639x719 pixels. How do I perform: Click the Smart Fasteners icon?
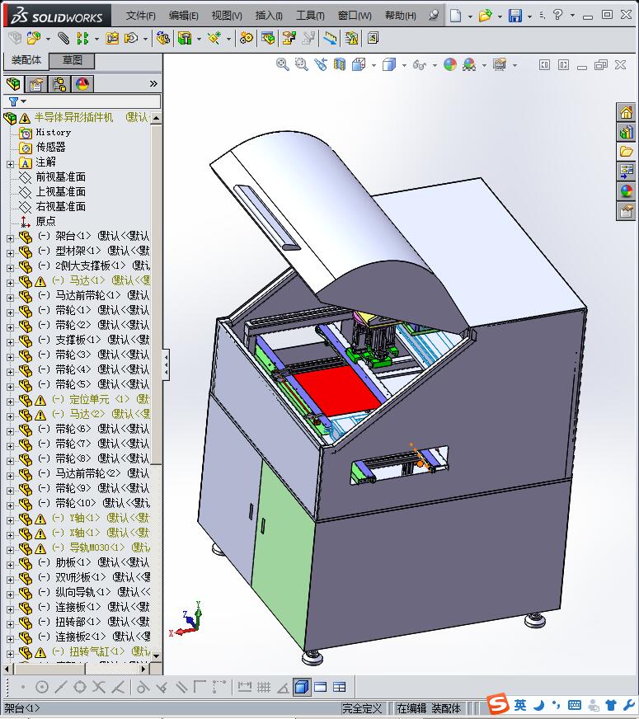(112, 38)
